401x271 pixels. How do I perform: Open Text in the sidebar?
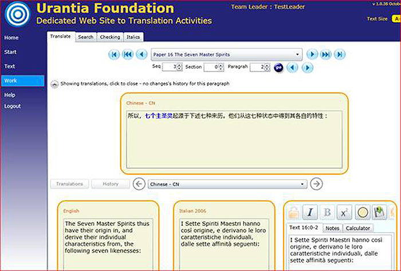pos(10,66)
